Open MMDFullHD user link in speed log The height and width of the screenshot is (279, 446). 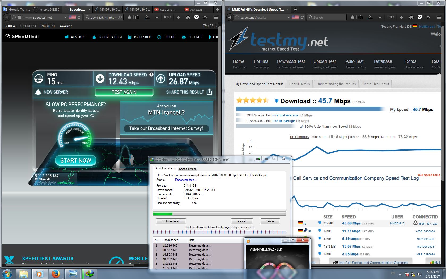397,224
